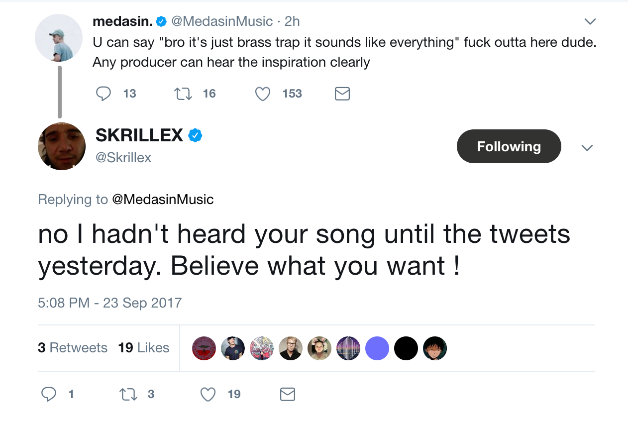Like Skrillex's reply with heart icon
The image size is (628, 421).
click(208, 394)
